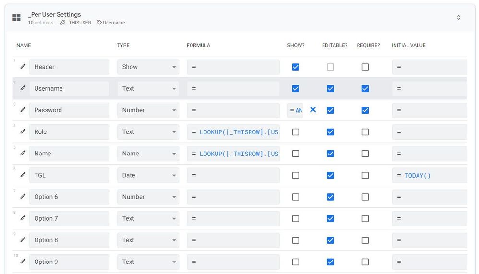
Task: Check Require for the Name column
Action: pyautogui.click(x=365, y=154)
